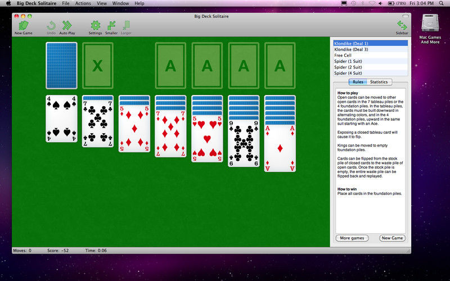
Task: Click the 4 of spades card
Action: [x=61, y=119]
